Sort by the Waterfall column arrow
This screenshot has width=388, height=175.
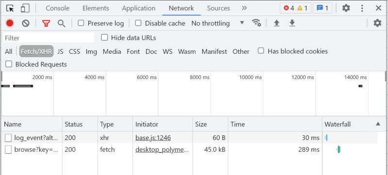coord(378,124)
